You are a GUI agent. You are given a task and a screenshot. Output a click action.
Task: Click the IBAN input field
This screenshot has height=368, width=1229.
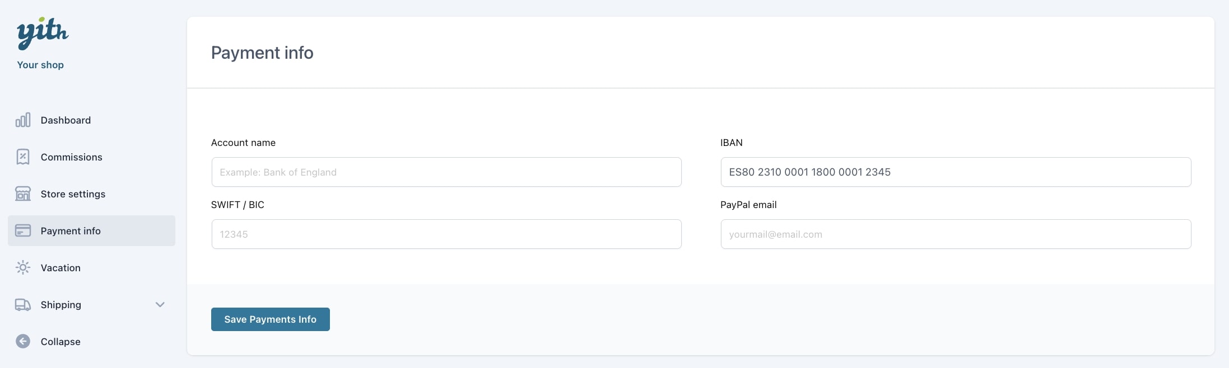click(956, 172)
